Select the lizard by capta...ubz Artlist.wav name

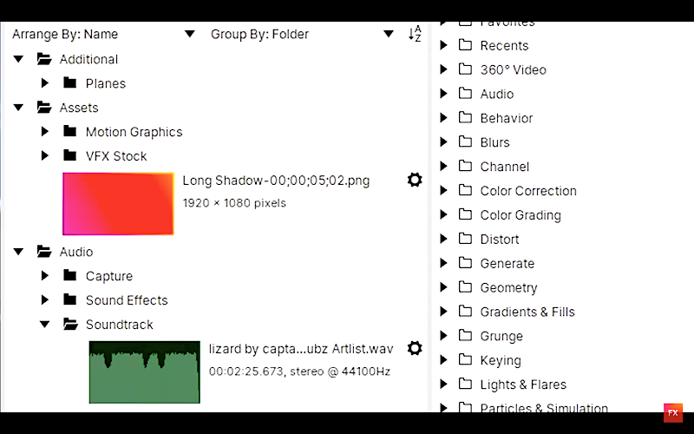coord(301,349)
